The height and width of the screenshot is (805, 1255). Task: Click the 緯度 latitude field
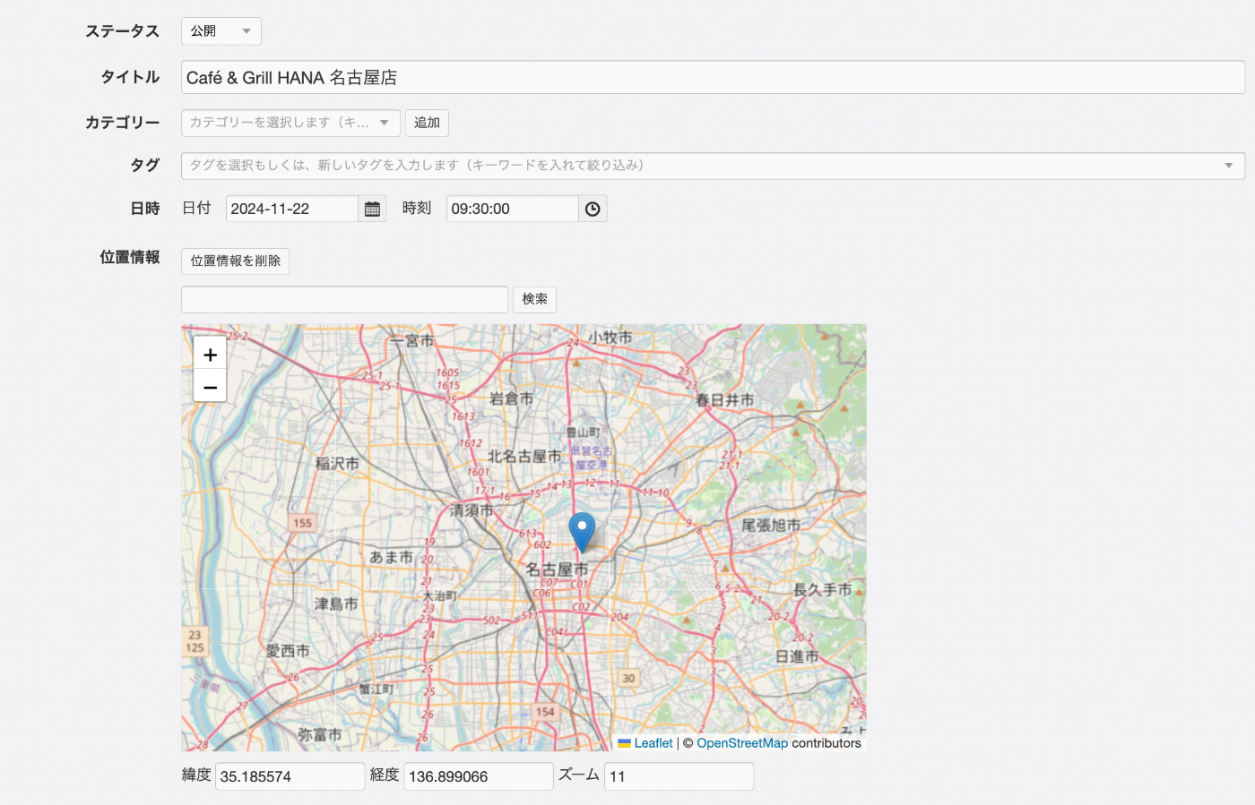(289, 776)
